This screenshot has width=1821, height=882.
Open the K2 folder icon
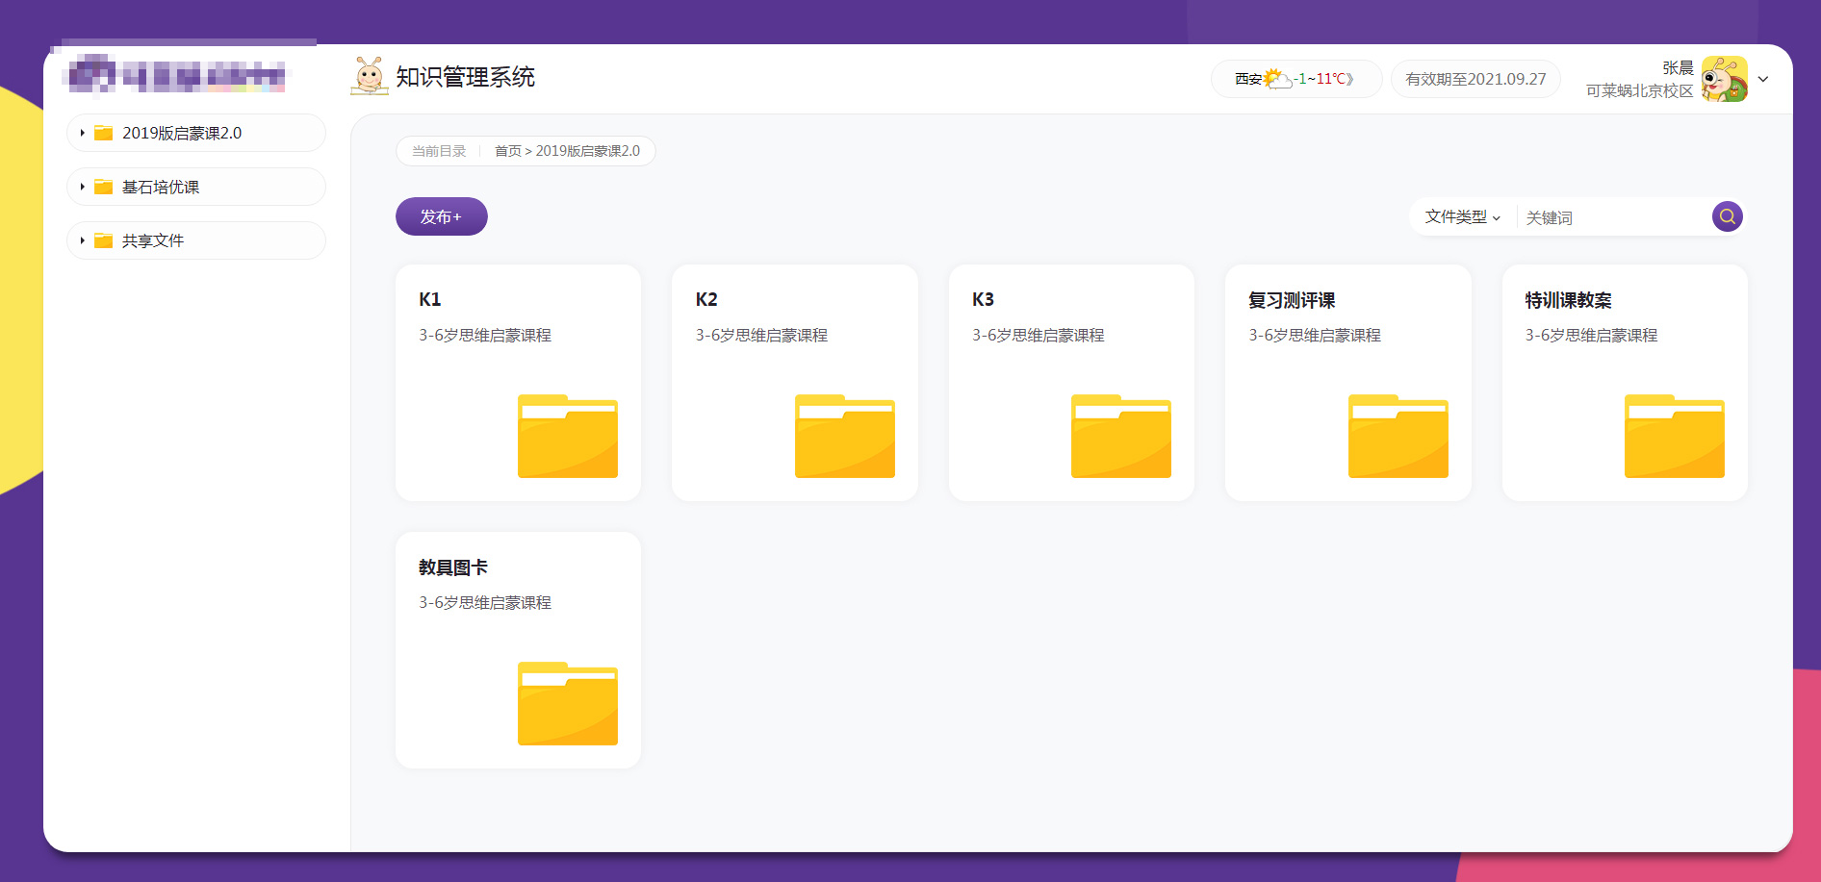click(845, 436)
